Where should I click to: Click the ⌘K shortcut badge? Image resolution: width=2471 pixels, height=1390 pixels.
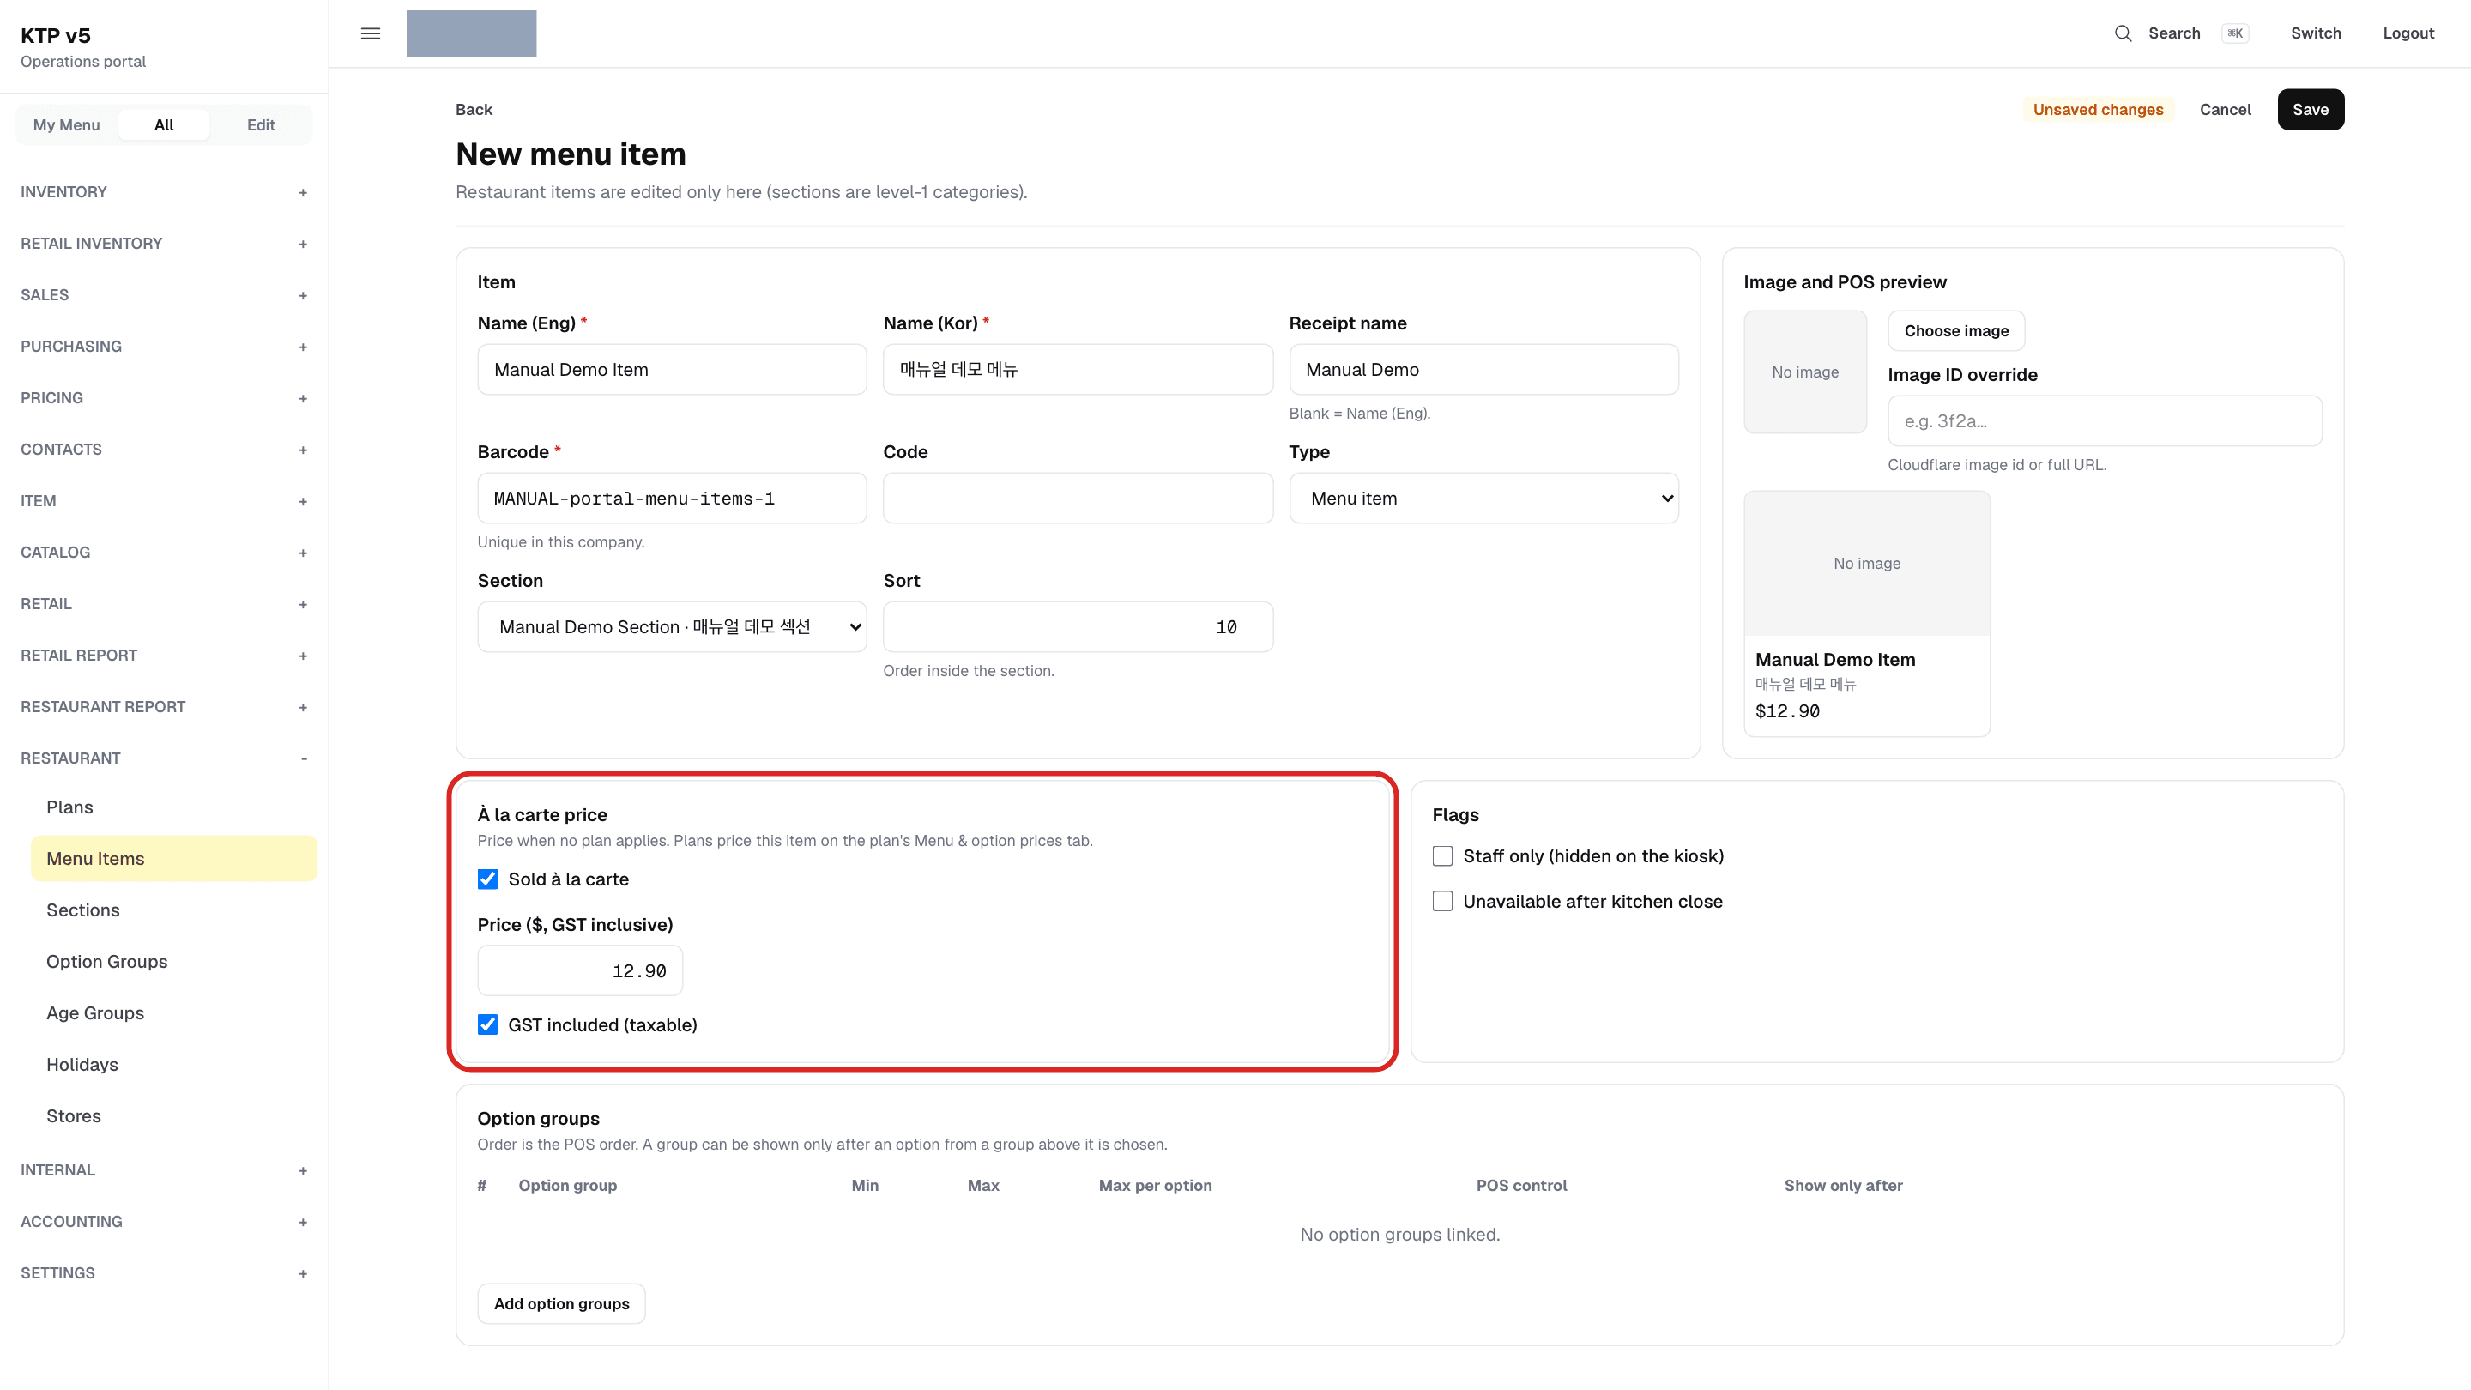(x=2234, y=33)
